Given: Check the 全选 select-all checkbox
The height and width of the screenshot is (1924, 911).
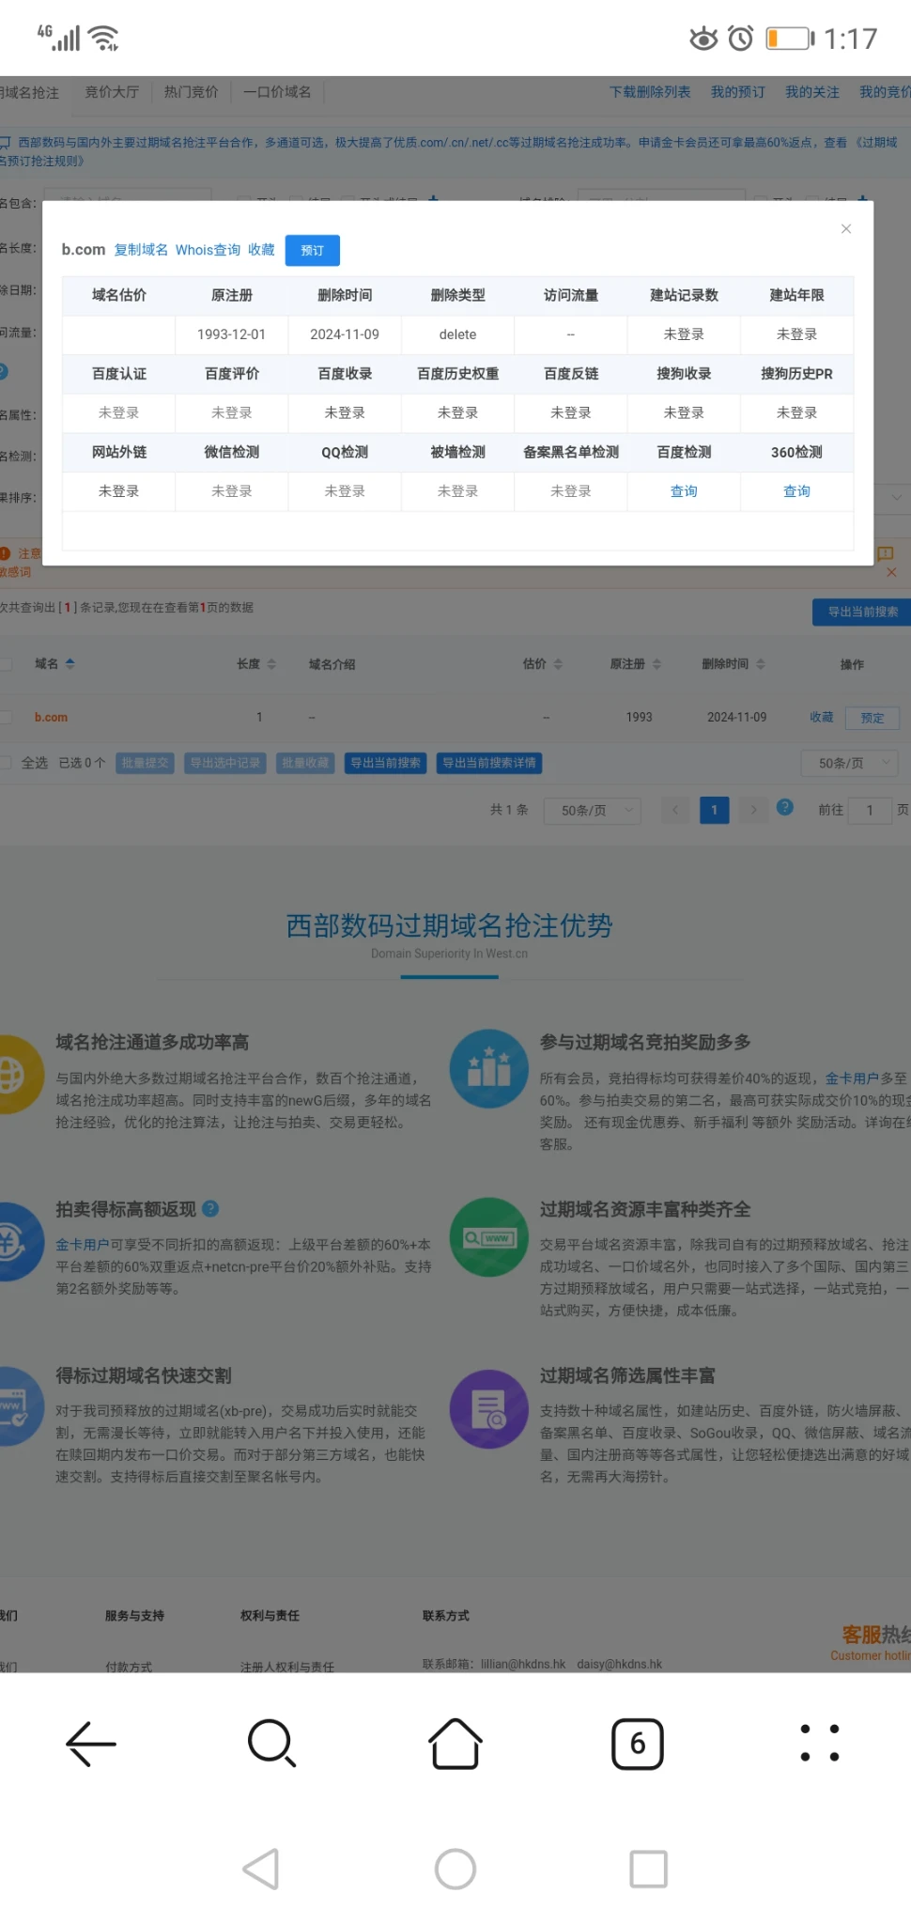Looking at the screenshot, I should [7, 763].
